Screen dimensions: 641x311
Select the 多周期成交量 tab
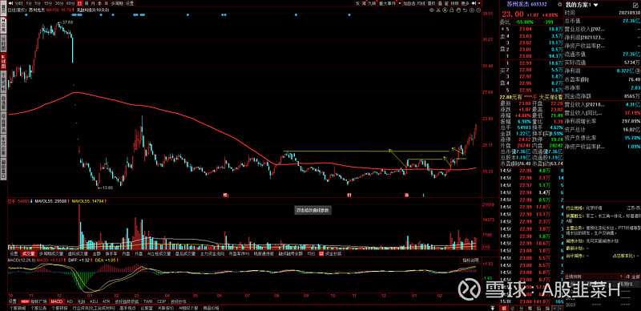click(x=51, y=254)
